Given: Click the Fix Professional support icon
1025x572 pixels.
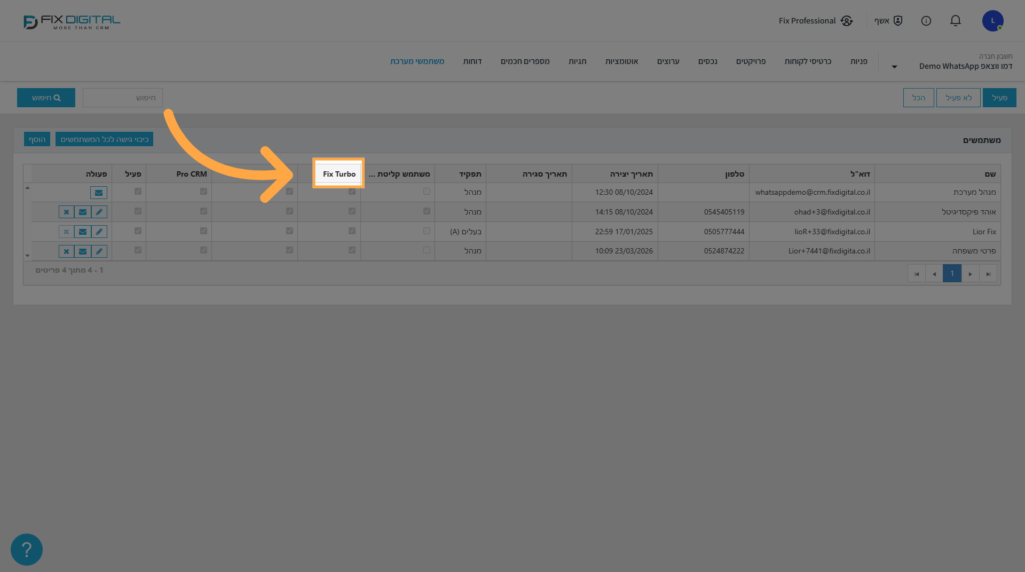Looking at the screenshot, I should pos(847,21).
